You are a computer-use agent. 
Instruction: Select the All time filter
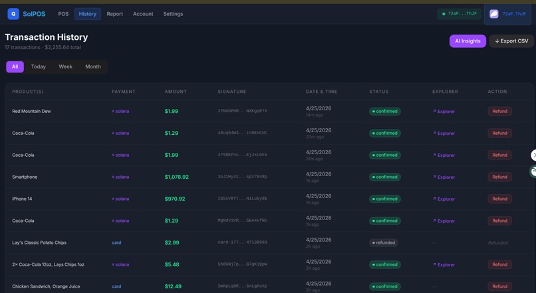pyautogui.click(x=15, y=66)
